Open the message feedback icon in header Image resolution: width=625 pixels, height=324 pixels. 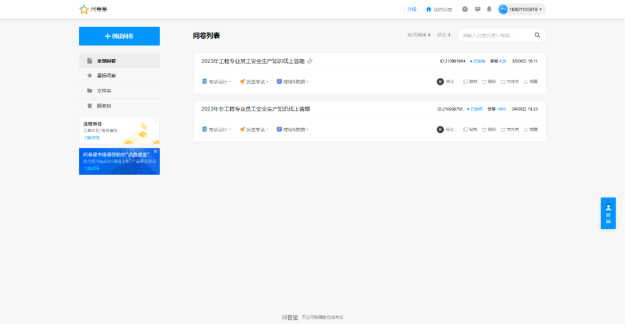coord(477,9)
